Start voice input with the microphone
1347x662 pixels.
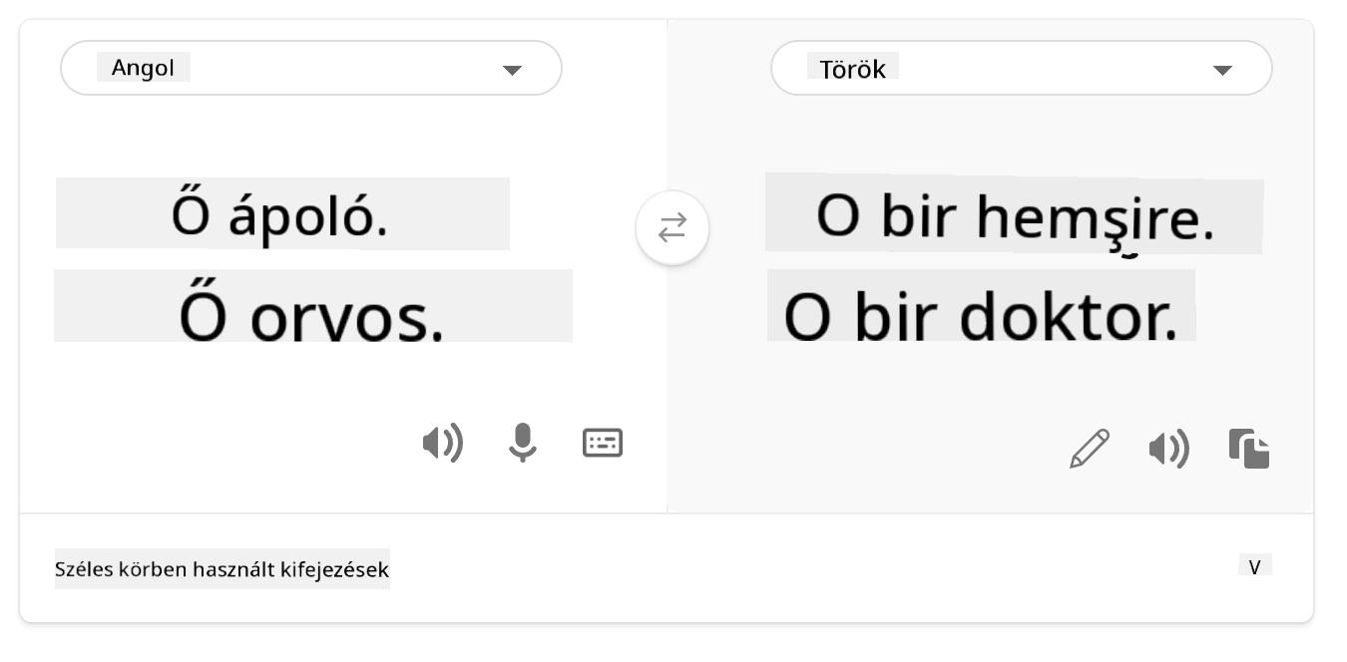pyautogui.click(x=522, y=443)
